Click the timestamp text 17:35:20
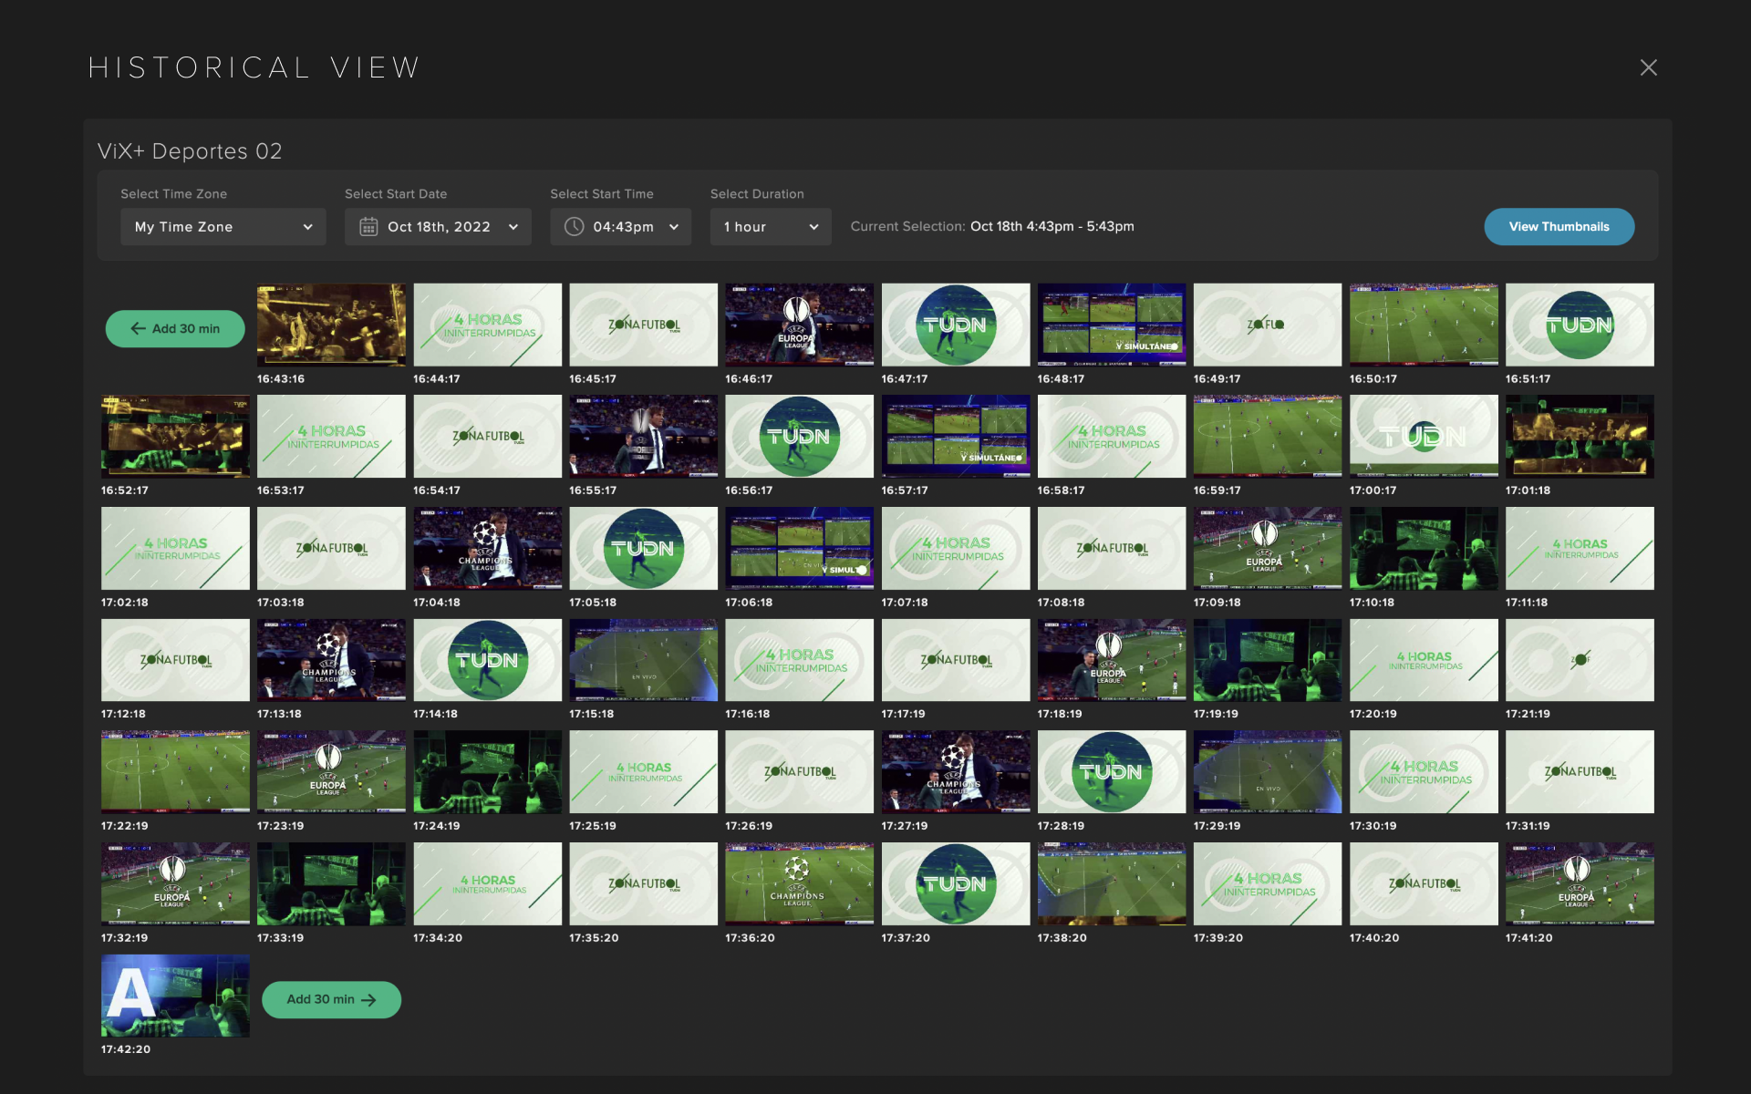Viewport: 1751px width, 1094px height. pyautogui.click(x=594, y=938)
